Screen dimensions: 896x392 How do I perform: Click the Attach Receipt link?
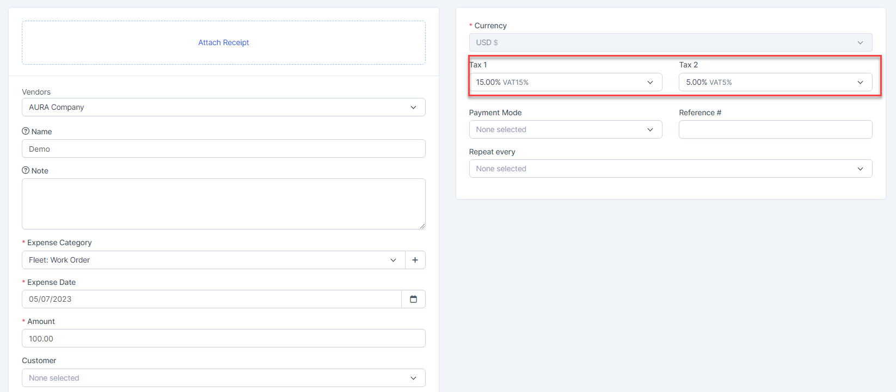223,42
